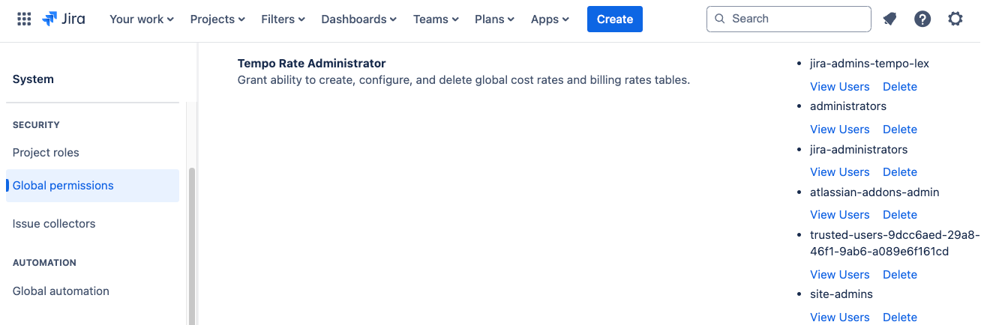
Task: Select Project roles in the sidebar
Action: click(x=46, y=153)
